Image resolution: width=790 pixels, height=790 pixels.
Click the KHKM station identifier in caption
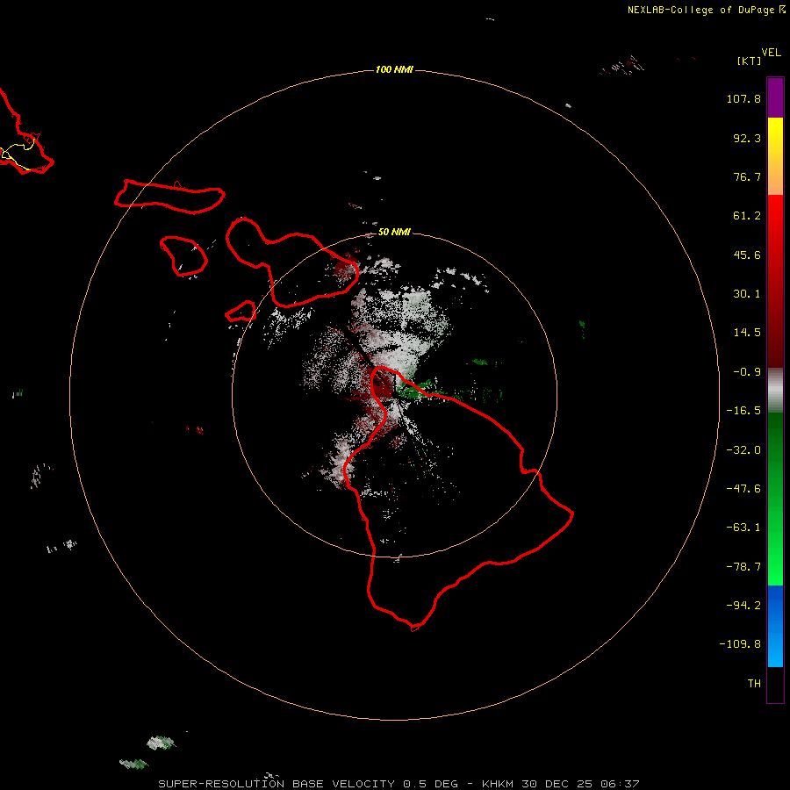[x=498, y=784]
